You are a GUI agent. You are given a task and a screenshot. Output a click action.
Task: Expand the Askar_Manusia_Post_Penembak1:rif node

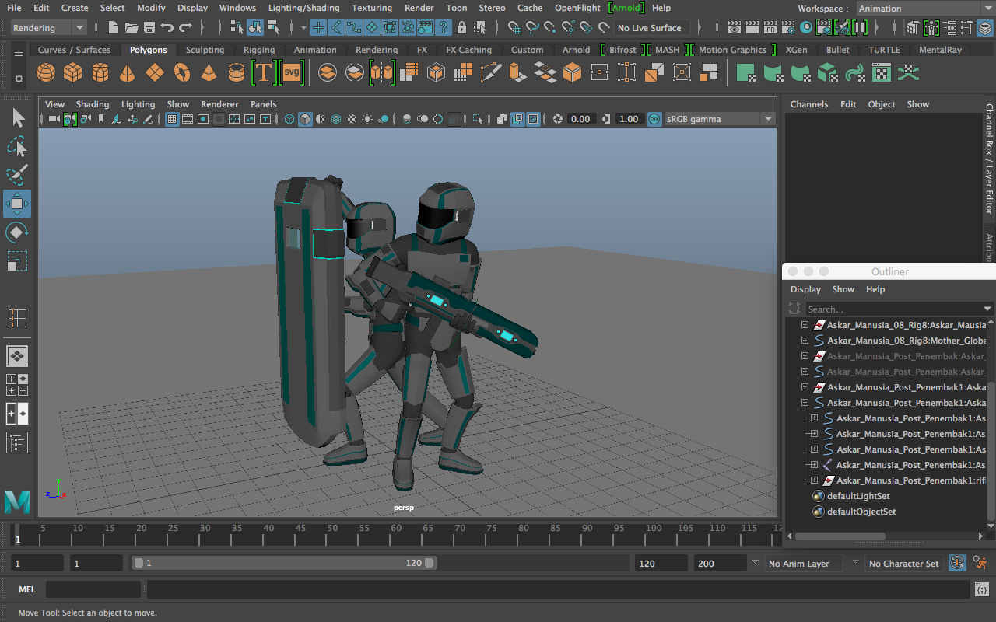point(815,480)
